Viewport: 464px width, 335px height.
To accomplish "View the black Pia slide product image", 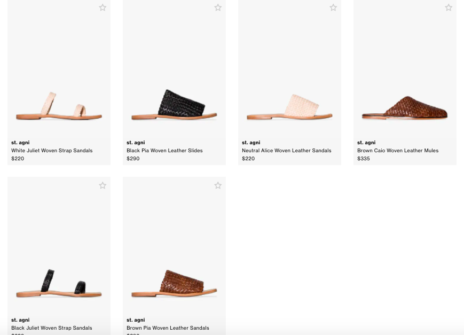I will (x=174, y=104).
